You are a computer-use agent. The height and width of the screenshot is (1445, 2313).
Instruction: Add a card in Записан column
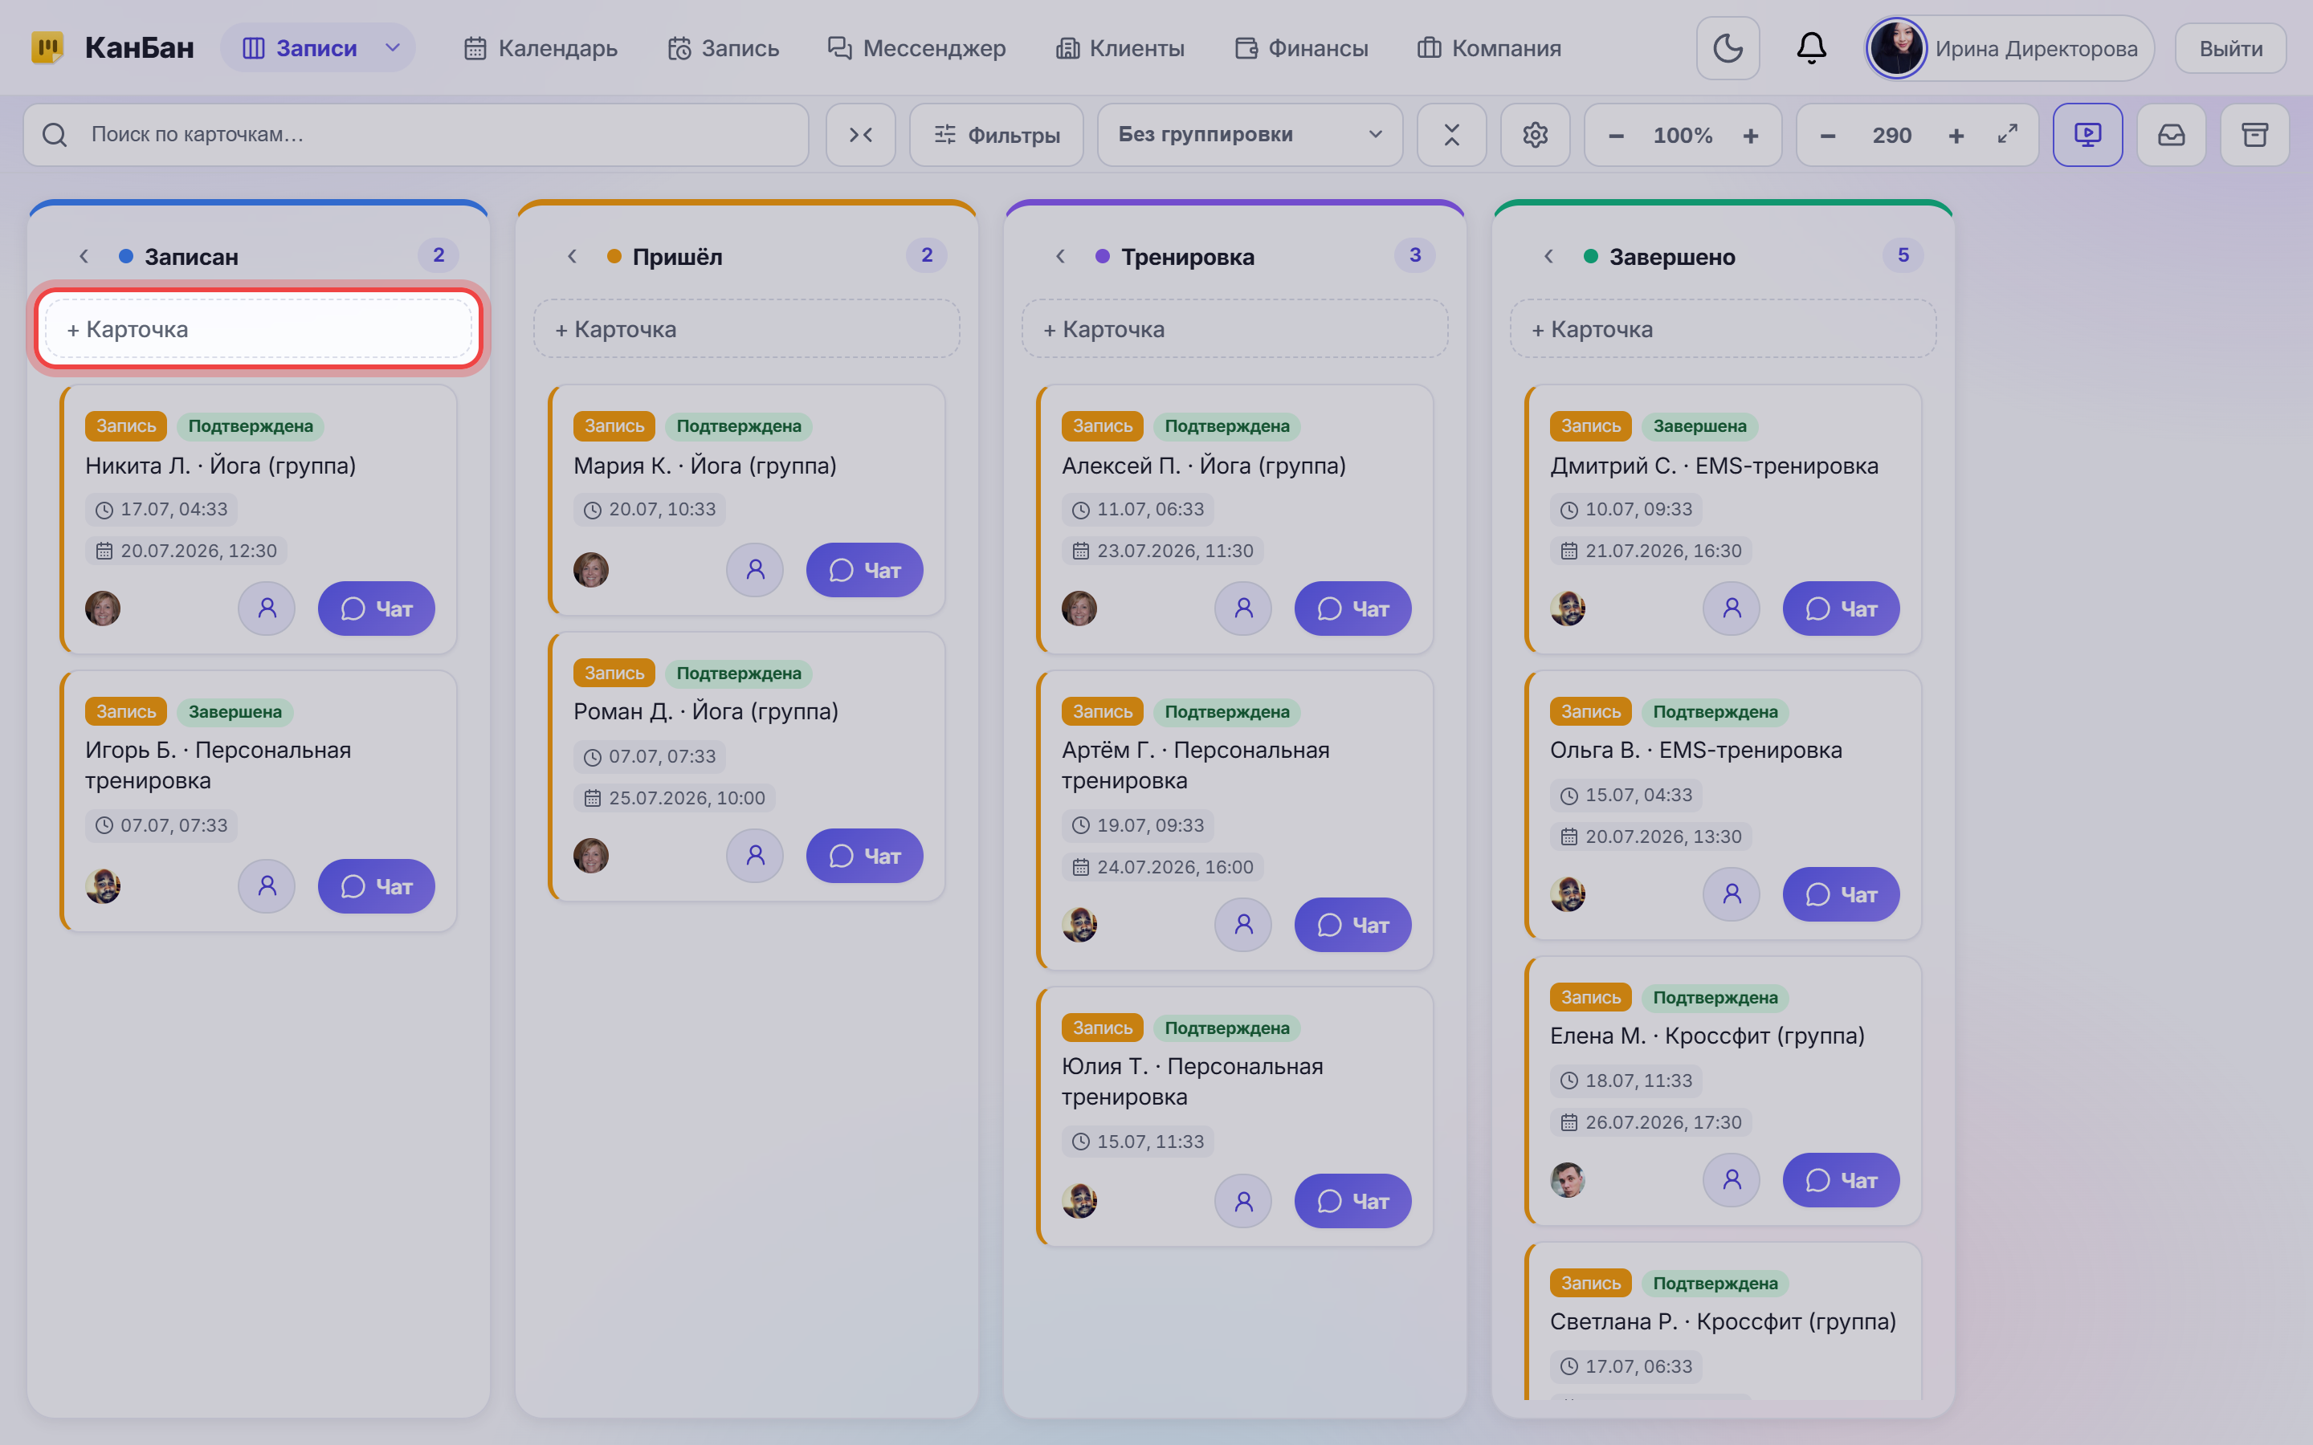pos(258,329)
